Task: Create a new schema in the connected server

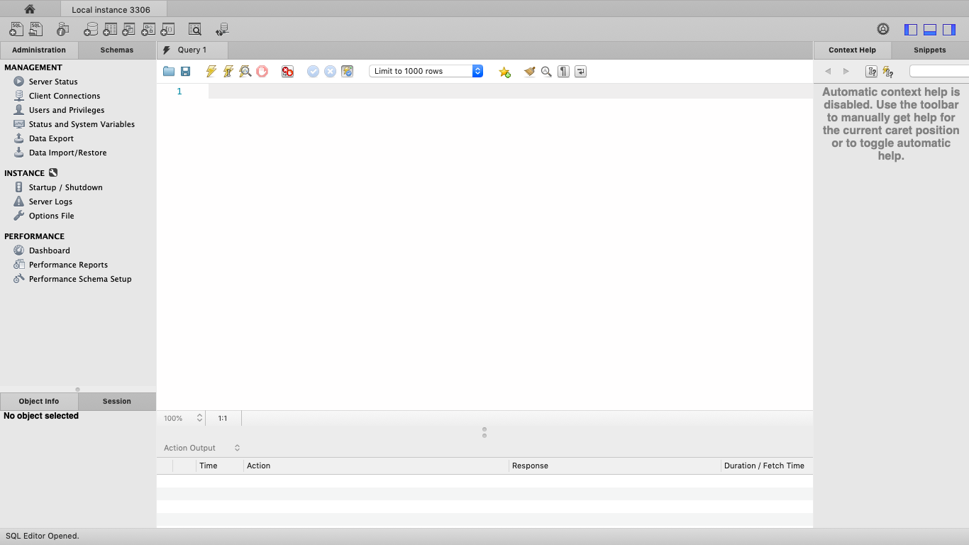Action: [x=91, y=28]
